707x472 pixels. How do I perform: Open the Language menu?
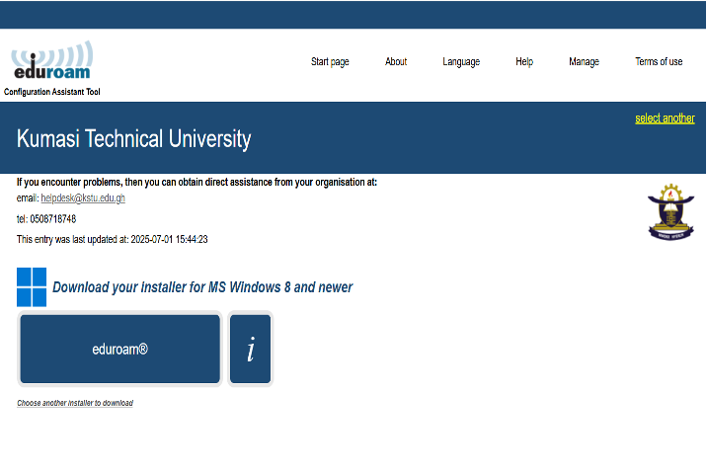pyautogui.click(x=461, y=62)
